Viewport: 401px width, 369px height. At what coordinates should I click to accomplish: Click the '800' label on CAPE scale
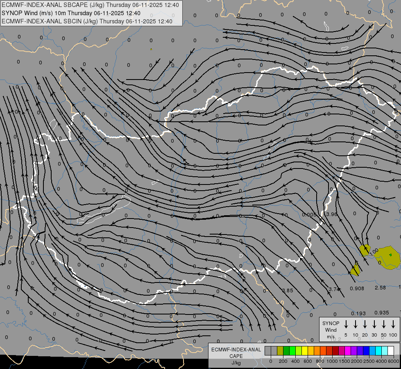(320, 361)
